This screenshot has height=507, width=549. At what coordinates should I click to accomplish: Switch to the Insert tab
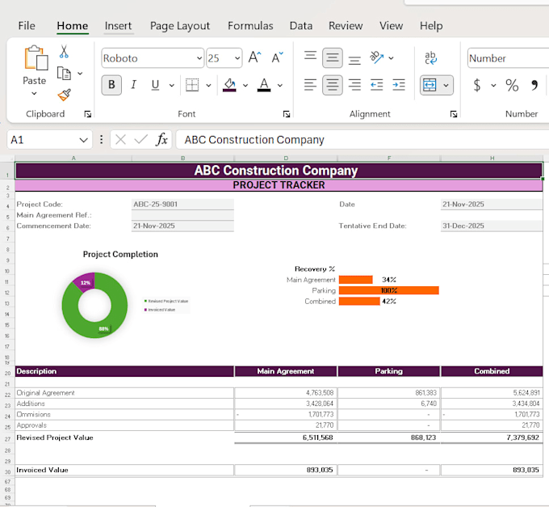[118, 26]
